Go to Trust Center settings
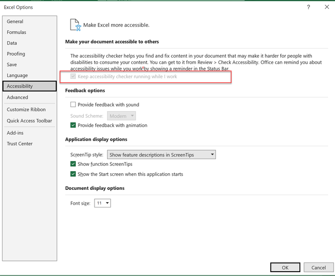Screen dimensions: 335x276 pos(29,144)
